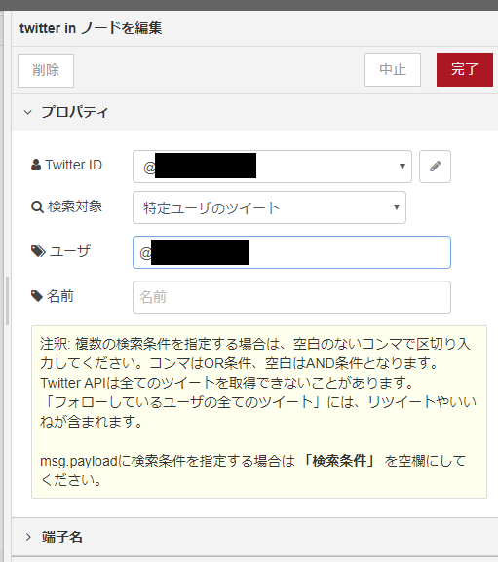498x562 pixels.
Task: Click the プロパティ section header label
Action: click(x=75, y=112)
